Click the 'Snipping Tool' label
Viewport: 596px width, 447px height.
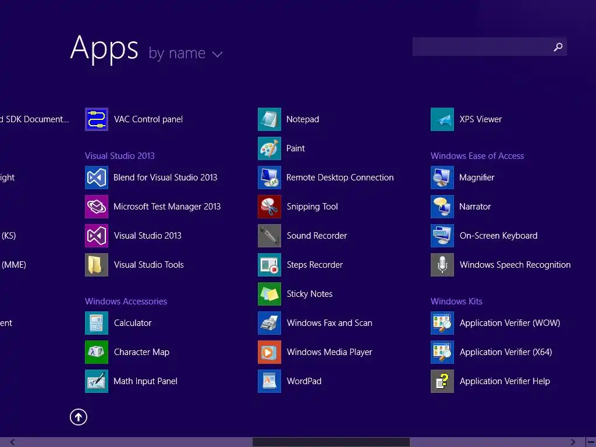click(312, 207)
